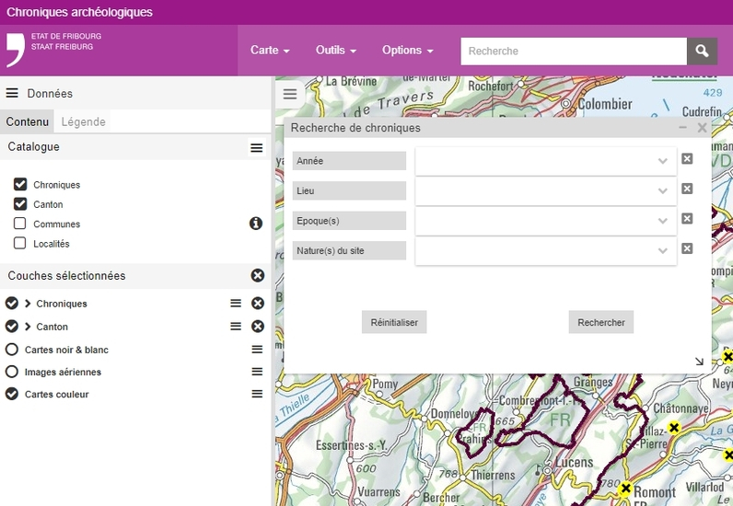Open Images aériennes layer options menu

257,372
